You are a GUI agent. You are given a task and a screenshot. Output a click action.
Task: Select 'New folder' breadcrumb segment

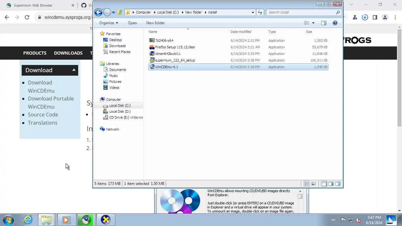193,12
